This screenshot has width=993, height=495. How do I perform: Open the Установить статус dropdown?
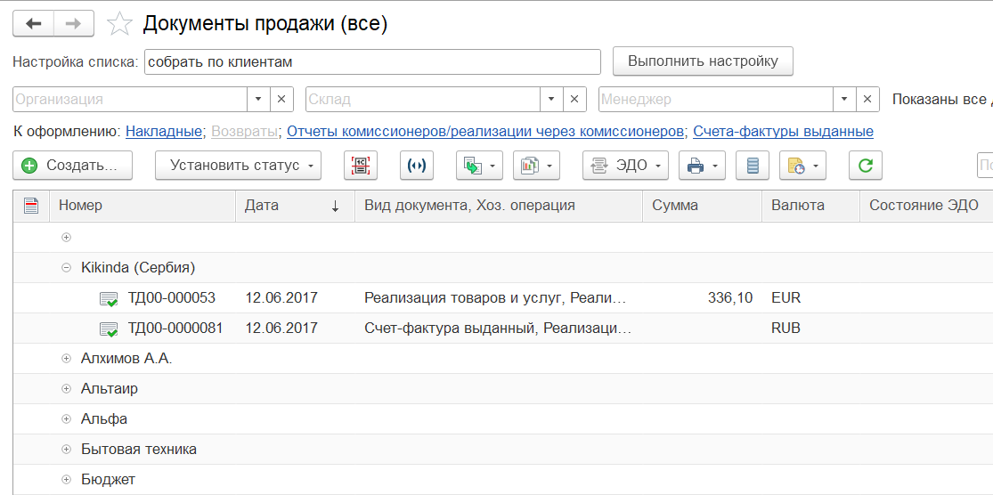[x=238, y=166]
